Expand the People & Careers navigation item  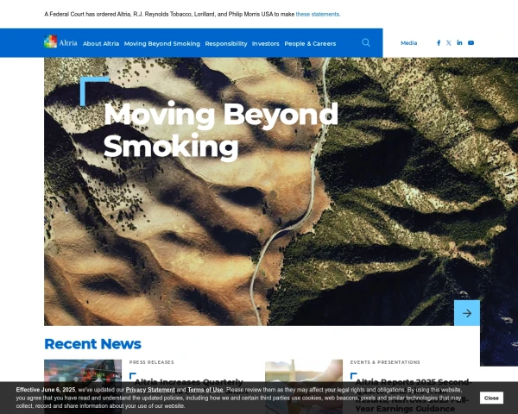(x=310, y=43)
